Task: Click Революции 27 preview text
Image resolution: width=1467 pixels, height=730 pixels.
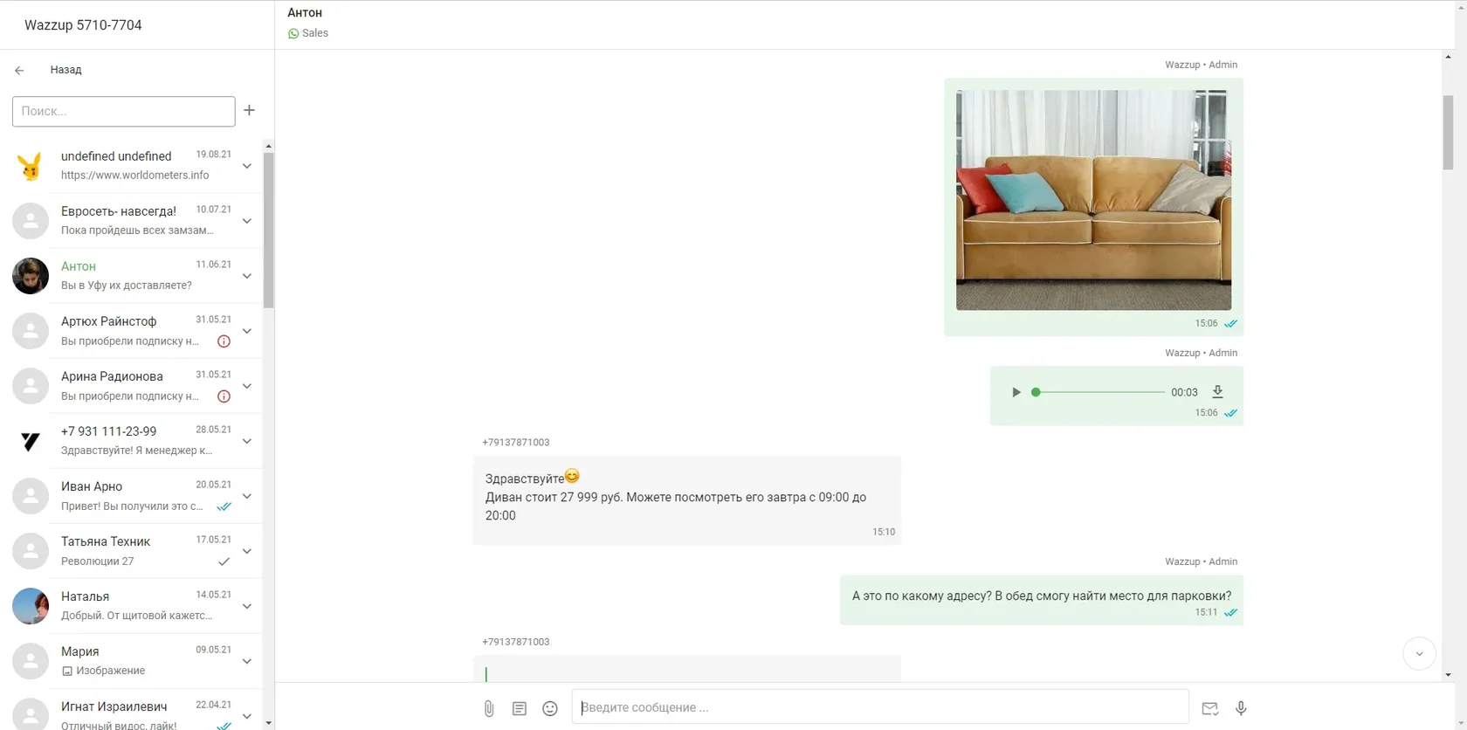Action: tap(98, 561)
